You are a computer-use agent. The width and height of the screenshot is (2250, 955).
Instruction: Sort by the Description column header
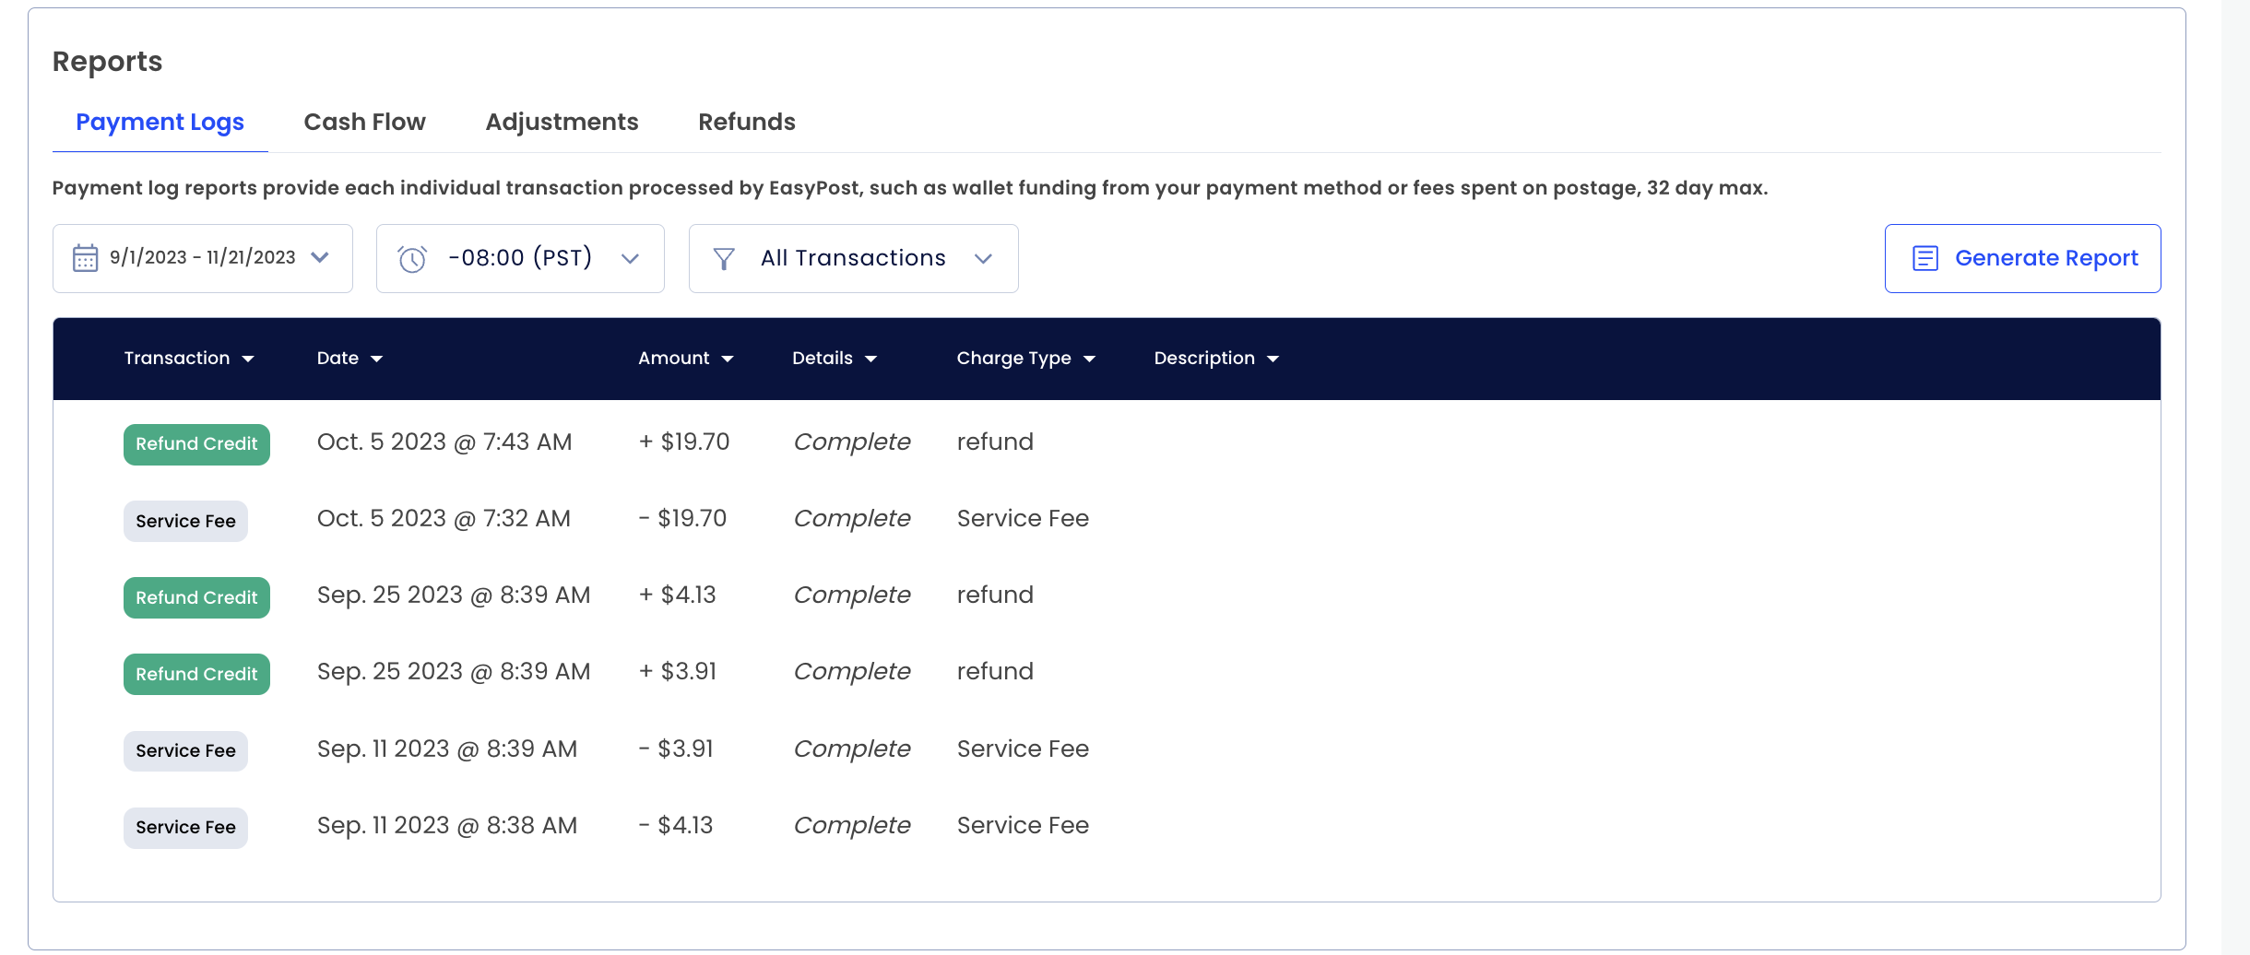click(1216, 358)
